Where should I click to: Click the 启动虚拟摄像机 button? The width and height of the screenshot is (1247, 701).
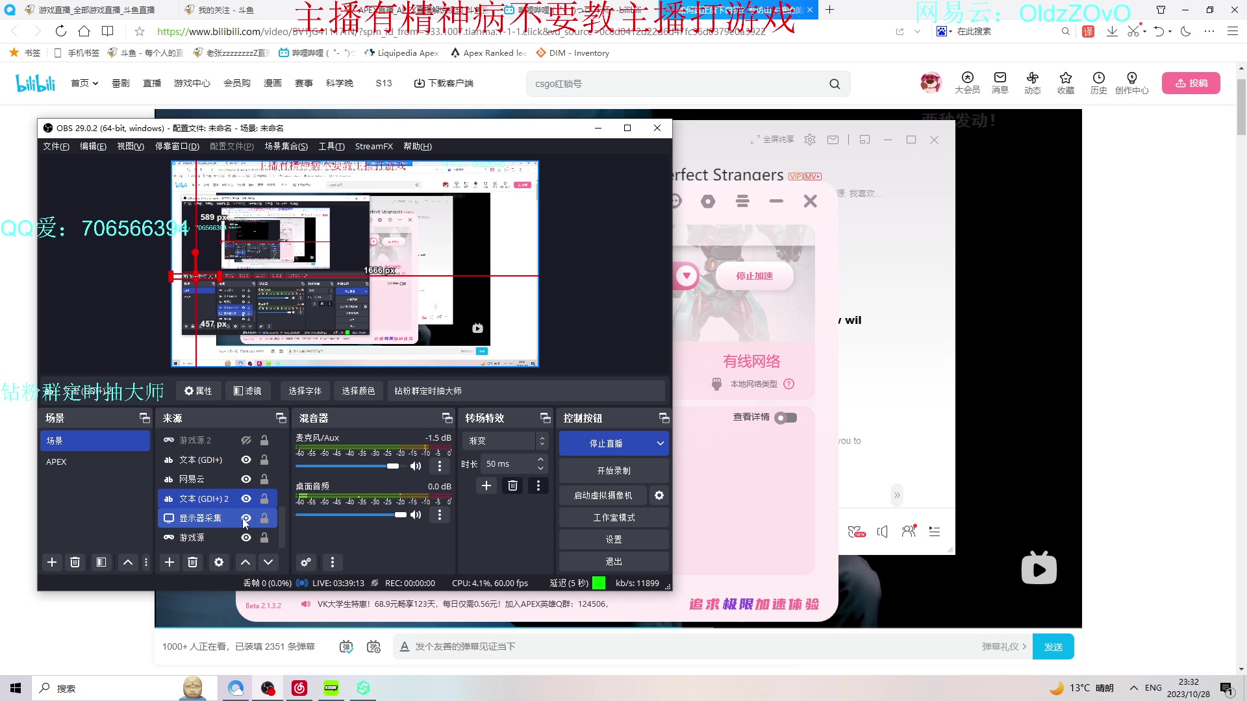pyautogui.click(x=603, y=495)
